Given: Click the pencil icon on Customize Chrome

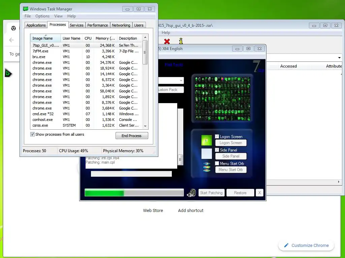Looking at the screenshot, I should (x=286, y=245).
